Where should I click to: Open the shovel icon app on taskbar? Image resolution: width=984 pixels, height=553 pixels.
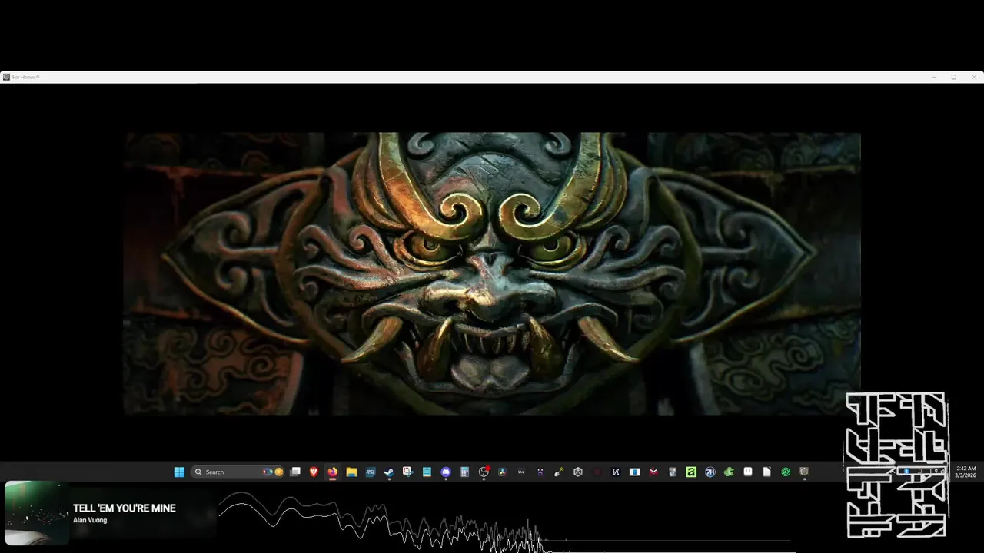click(559, 472)
